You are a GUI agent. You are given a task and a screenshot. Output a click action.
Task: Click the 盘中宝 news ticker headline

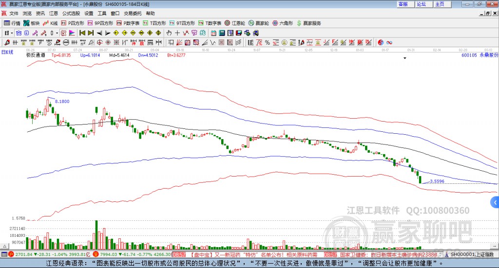click(x=254, y=254)
